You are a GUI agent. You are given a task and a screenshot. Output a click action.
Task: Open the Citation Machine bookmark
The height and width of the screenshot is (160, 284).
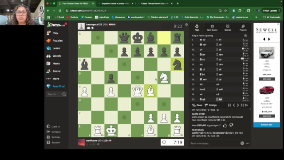(158, 17)
